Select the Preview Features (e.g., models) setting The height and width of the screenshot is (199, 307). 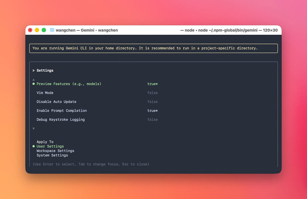[x=69, y=84]
